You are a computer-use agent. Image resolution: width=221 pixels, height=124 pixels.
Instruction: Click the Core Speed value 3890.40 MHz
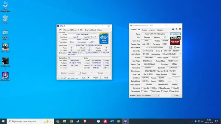75,60
